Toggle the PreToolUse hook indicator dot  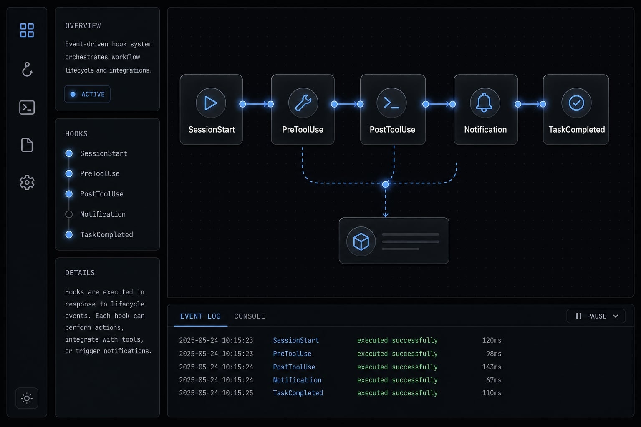(69, 173)
